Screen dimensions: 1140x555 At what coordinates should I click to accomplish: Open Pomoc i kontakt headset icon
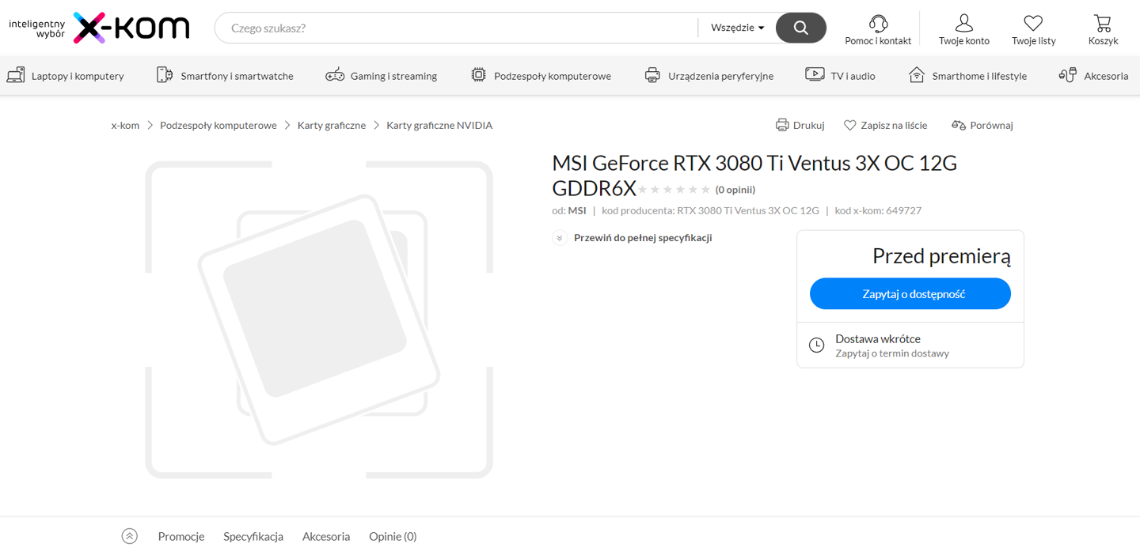click(x=878, y=23)
